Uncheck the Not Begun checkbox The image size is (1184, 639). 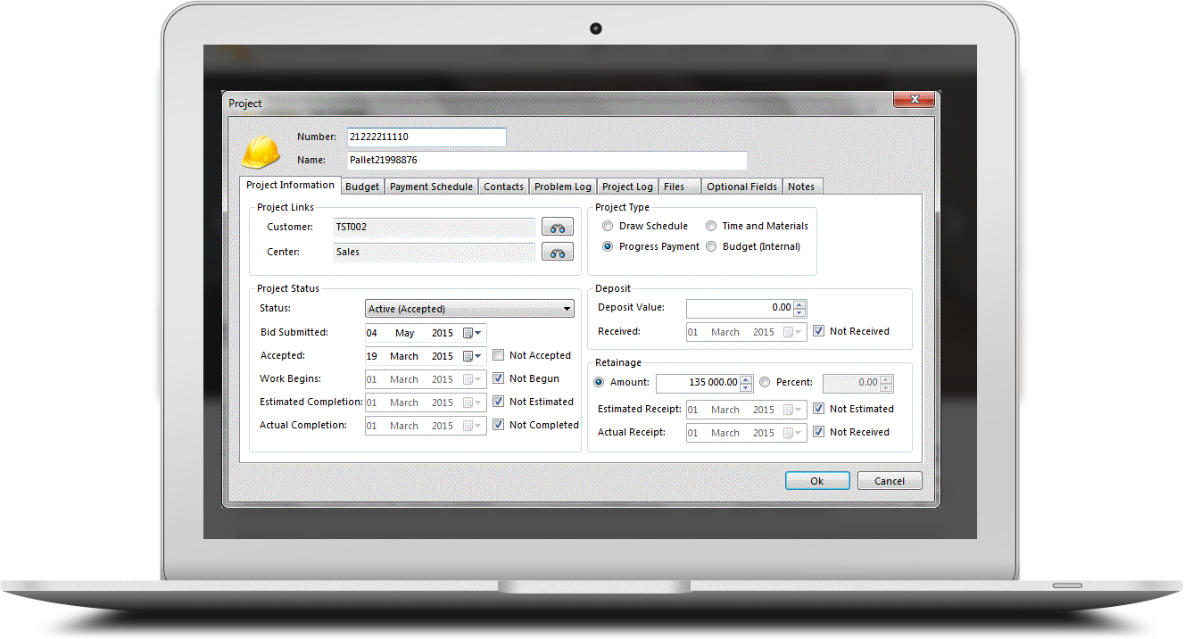click(x=499, y=378)
